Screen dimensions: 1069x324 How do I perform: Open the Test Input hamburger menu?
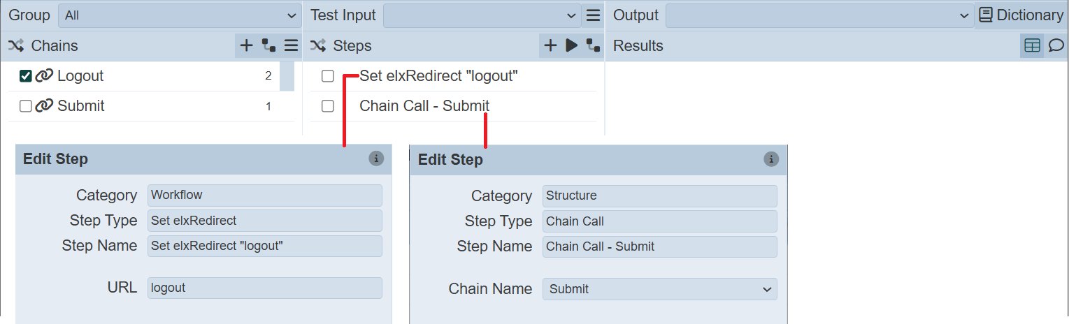[x=593, y=15]
